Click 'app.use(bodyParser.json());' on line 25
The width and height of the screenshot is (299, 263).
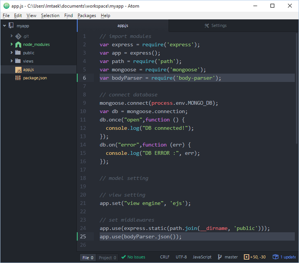(x=141, y=236)
